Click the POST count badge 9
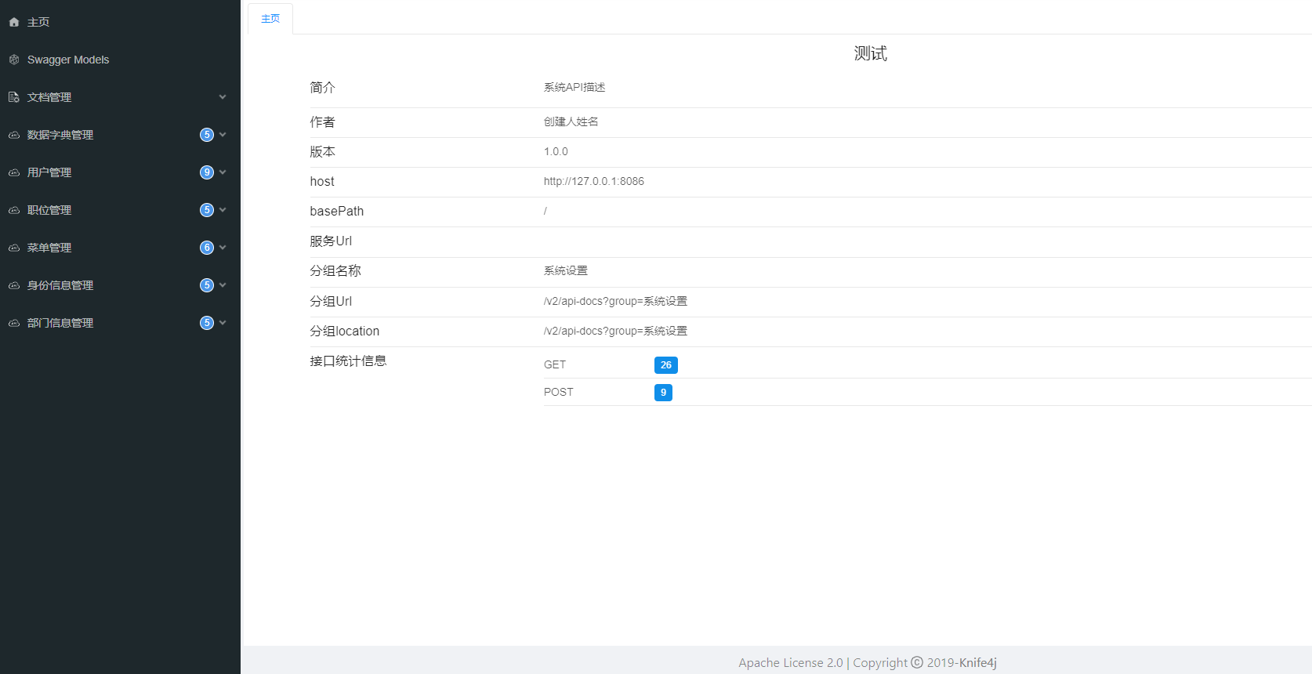1312x674 pixels. (663, 393)
